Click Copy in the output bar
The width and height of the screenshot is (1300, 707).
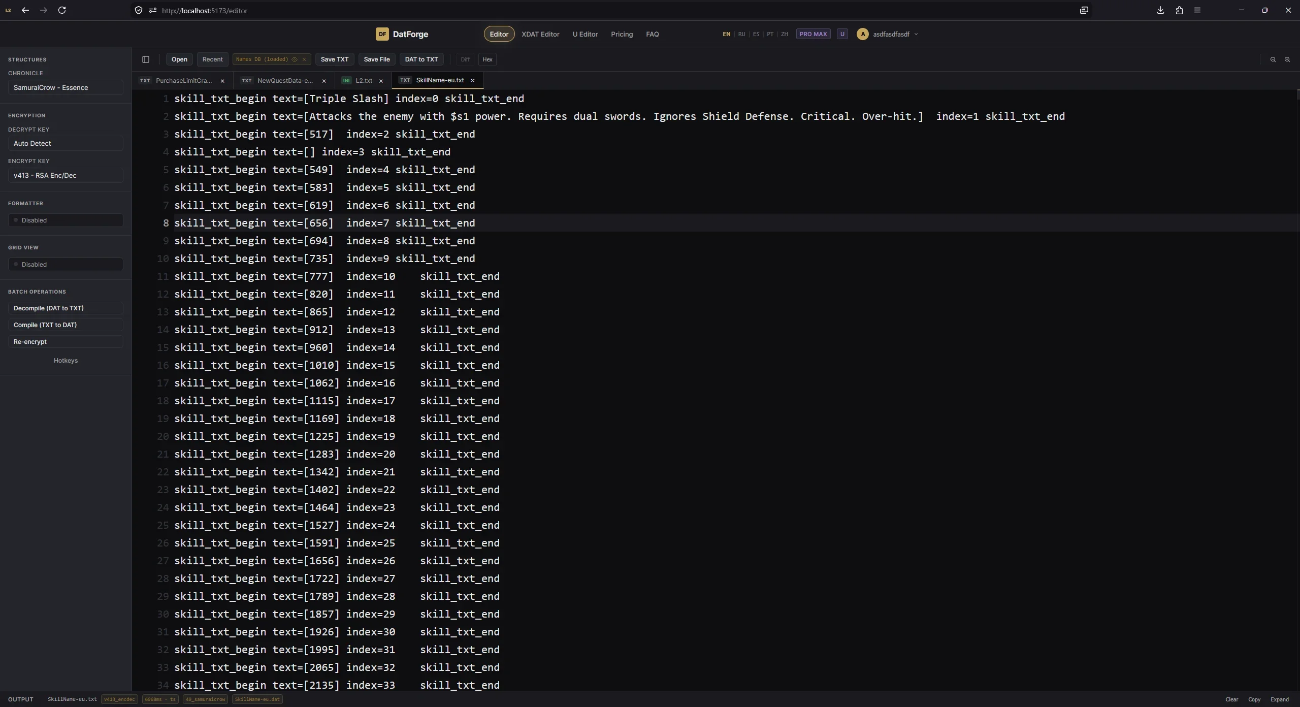click(x=1254, y=699)
